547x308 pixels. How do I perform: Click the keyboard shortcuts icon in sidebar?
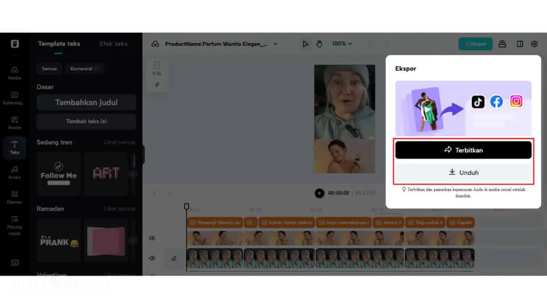coord(15,262)
